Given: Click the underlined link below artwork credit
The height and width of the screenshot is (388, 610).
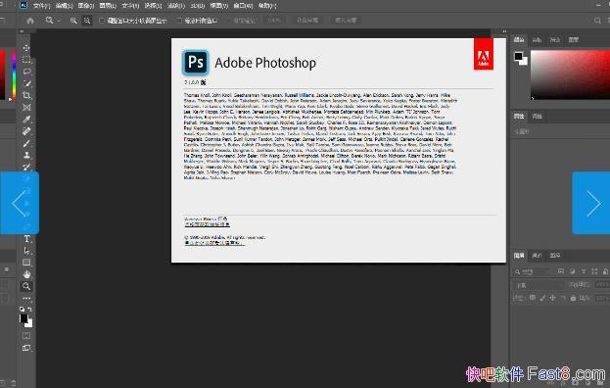Looking at the screenshot, I should [x=207, y=224].
